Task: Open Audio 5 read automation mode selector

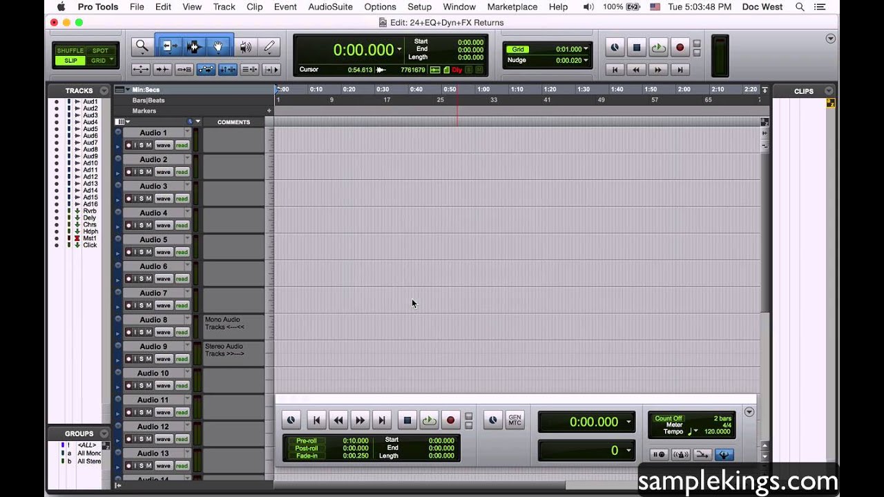Action: (182, 252)
